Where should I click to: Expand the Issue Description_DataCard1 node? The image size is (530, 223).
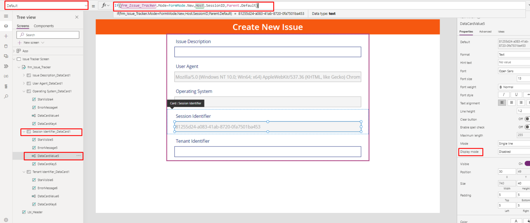(24, 75)
